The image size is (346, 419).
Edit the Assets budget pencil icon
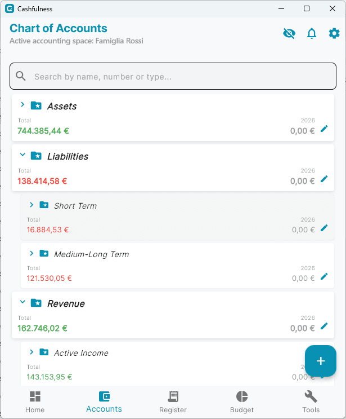click(324, 129)
